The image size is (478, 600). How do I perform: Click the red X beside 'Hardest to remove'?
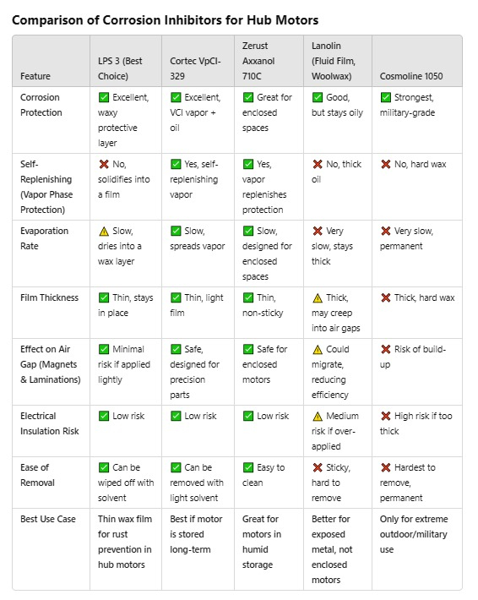385,467
